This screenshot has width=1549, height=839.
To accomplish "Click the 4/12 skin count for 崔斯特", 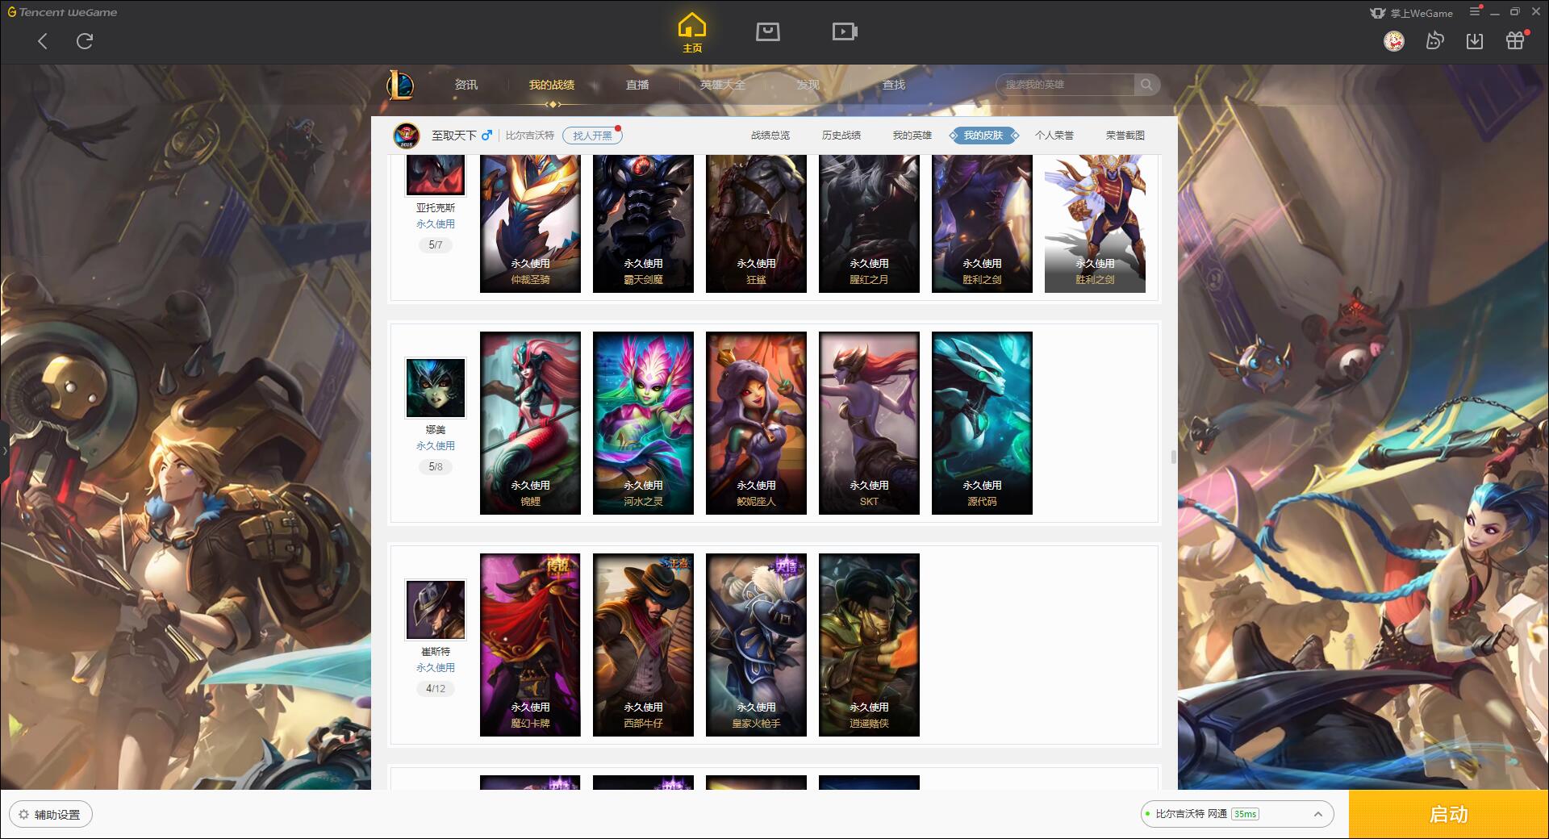I will pos(436,689).
